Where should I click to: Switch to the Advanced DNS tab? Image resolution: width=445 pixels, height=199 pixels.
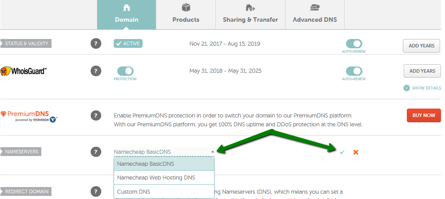(315, 15)
